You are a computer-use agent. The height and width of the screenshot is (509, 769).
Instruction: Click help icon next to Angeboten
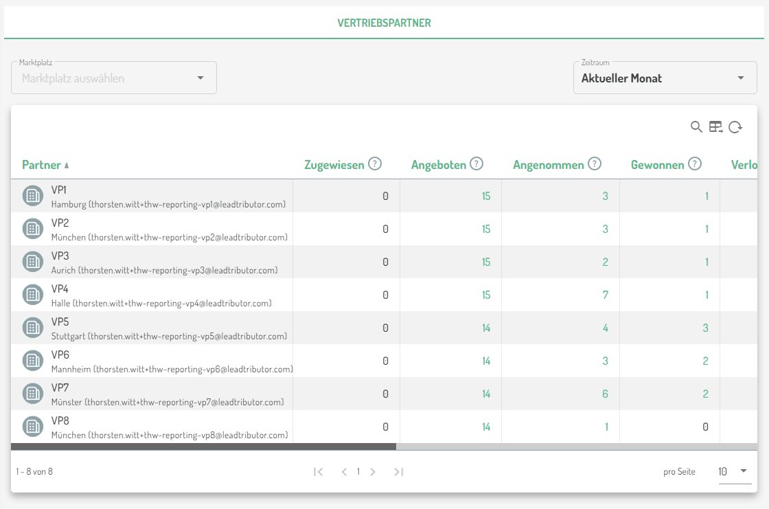tap(477, 164)
